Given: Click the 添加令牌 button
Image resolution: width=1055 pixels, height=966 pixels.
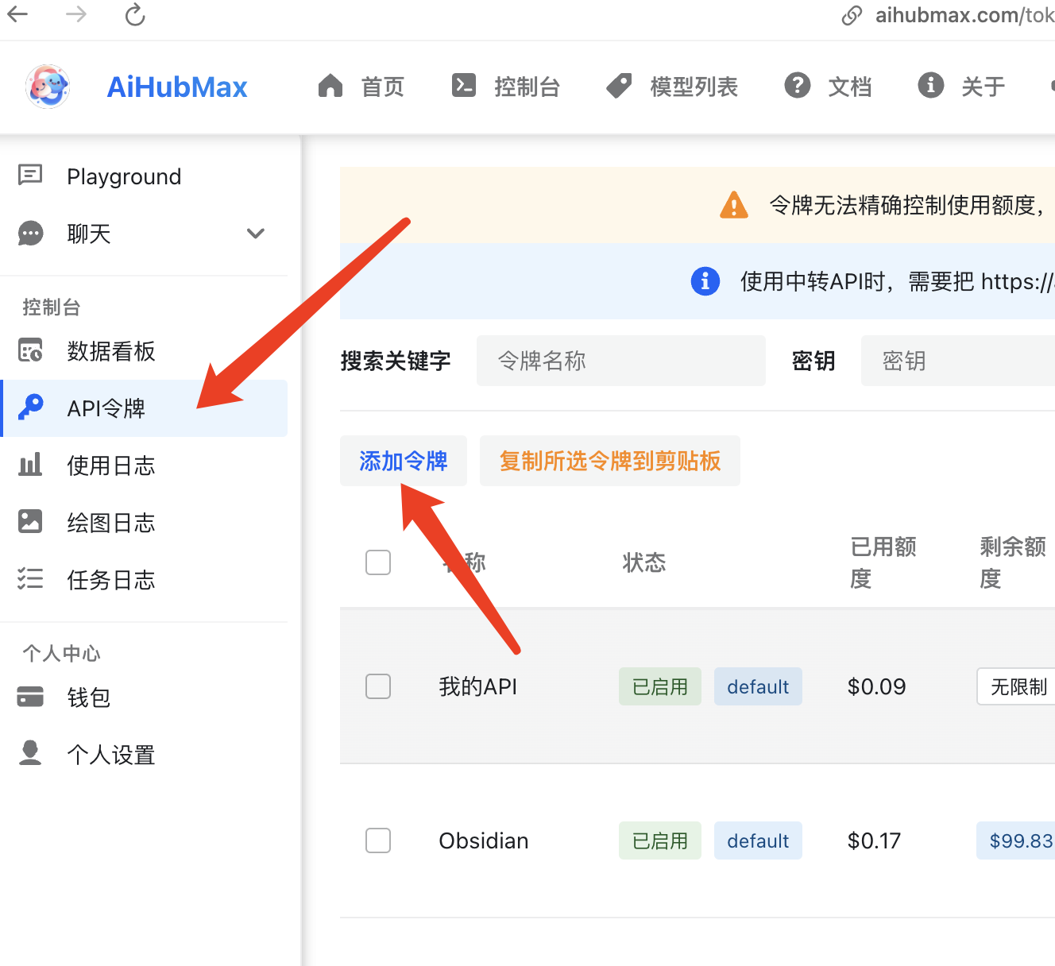Looking at the screenshot, I should [404, 461].
